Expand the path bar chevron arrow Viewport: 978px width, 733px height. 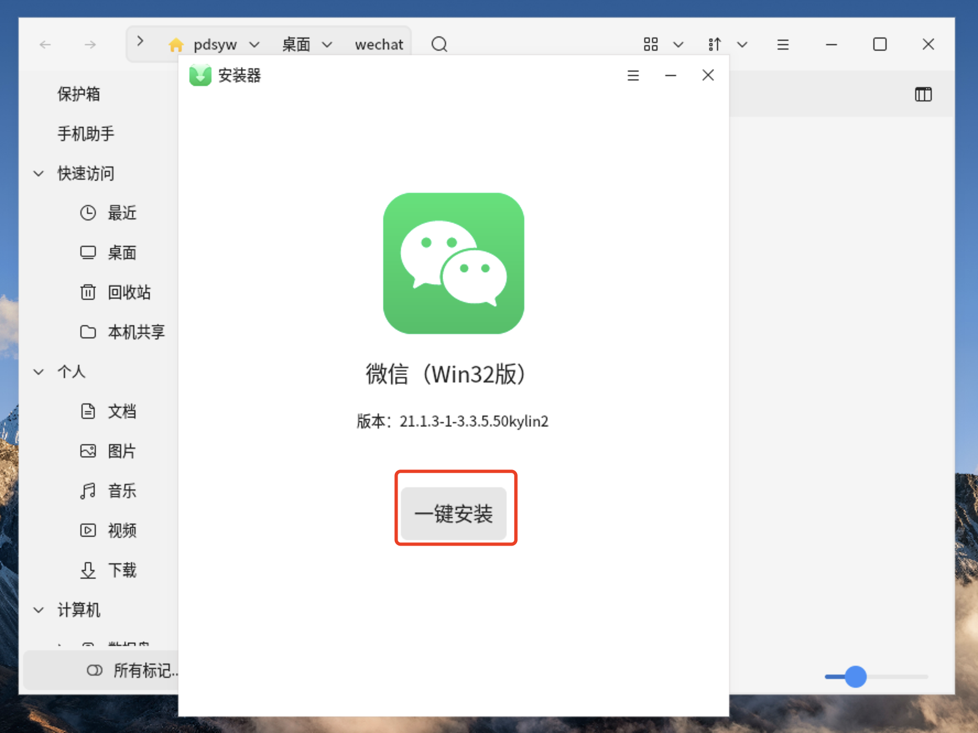(140, 41)
